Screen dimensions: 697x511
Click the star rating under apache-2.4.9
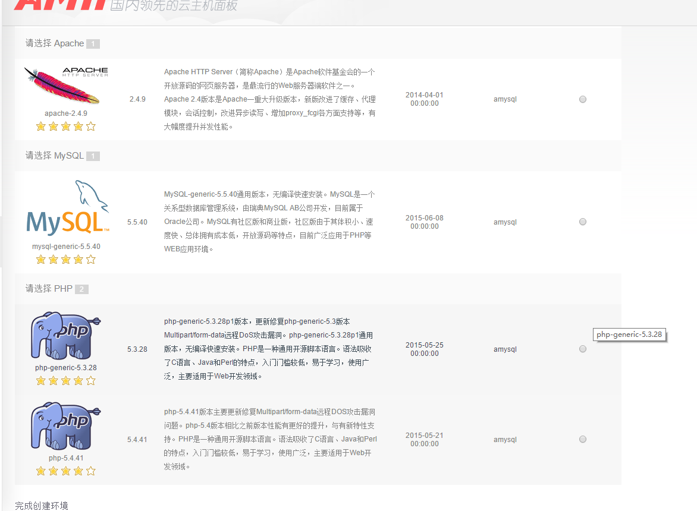point(65,126)
